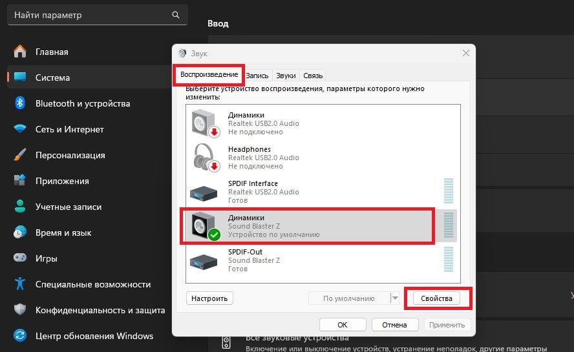Screen dimensions: 574x352
Task: Select Динамики Sound Blaster Z default row
Action: point(322,226)
